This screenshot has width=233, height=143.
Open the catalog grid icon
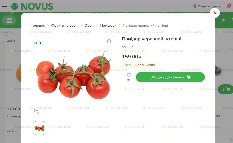pos(9,20)
